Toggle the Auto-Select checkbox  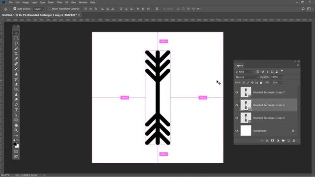click(x=15, y=9)
